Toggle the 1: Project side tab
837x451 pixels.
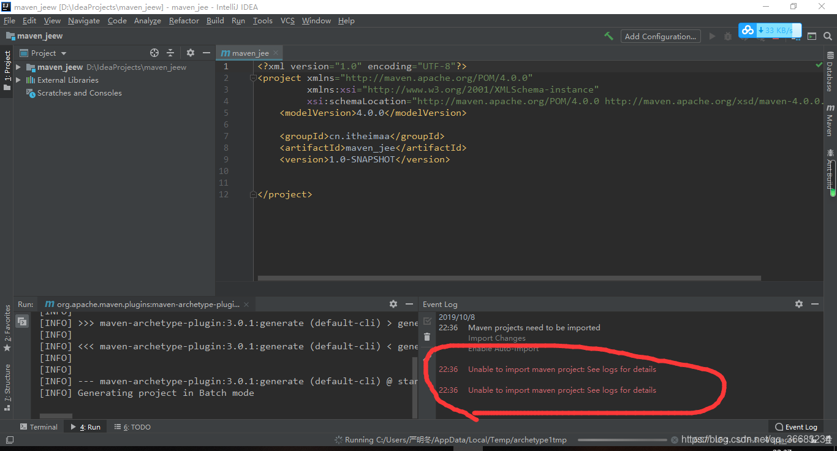7,70
